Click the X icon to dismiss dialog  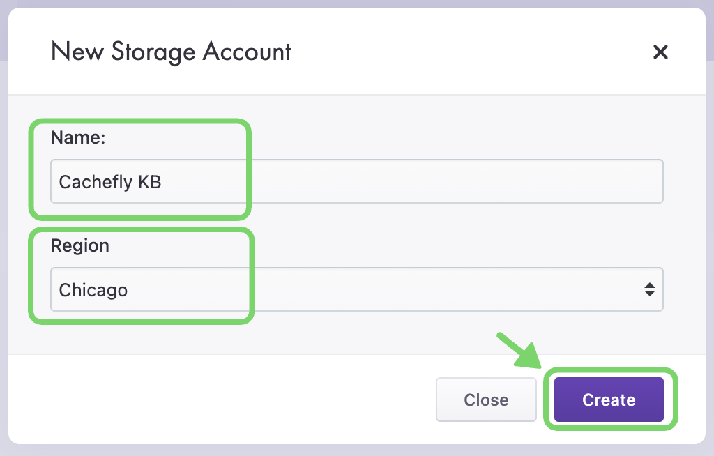coord(660,52)
